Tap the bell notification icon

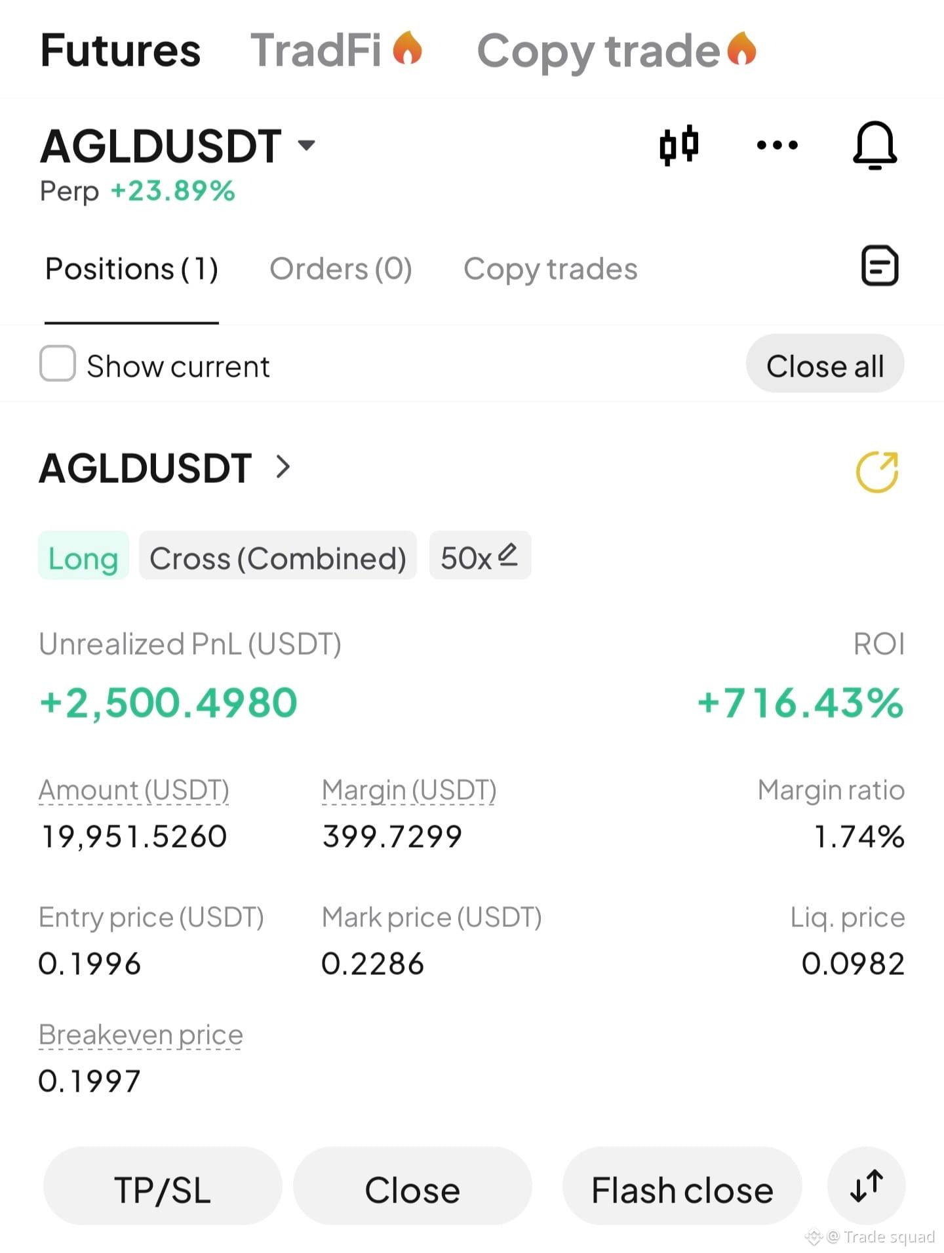pos(875,145)
